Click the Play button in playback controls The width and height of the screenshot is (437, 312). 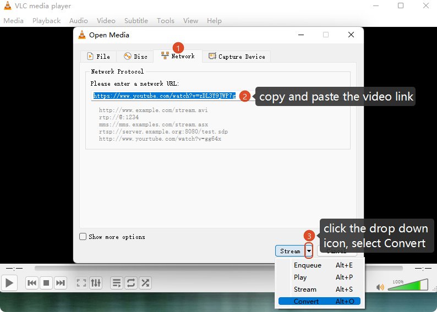point(9,283)
